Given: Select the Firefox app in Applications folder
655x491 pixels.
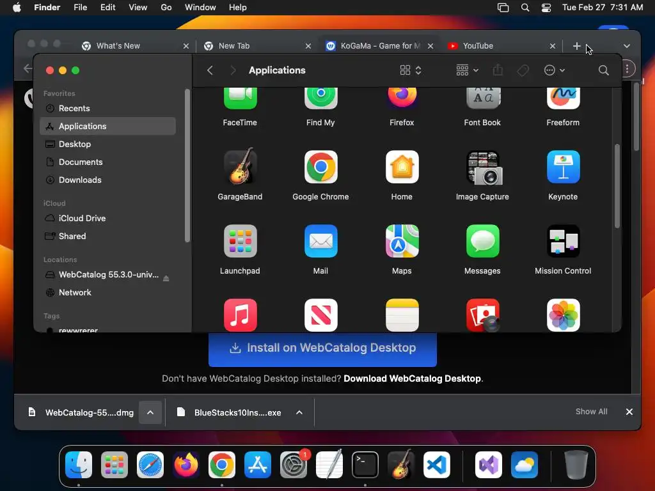Looking at the screenshot, I should pyautogui.click(x=402, y=98).
